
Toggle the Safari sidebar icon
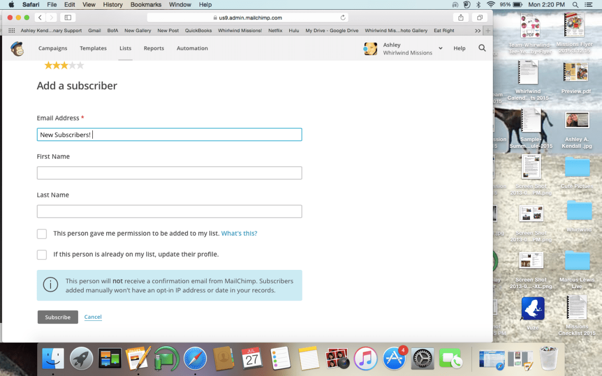coord(67,17)
